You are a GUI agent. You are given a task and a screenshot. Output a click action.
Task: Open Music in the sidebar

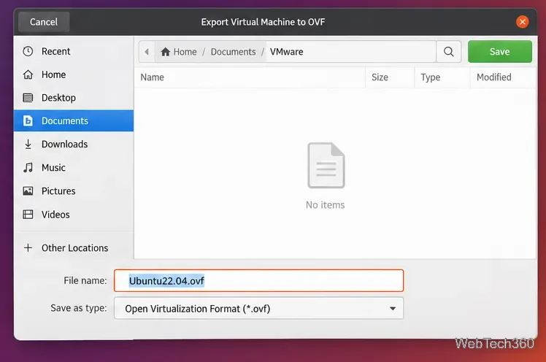(x=74, y=167)
